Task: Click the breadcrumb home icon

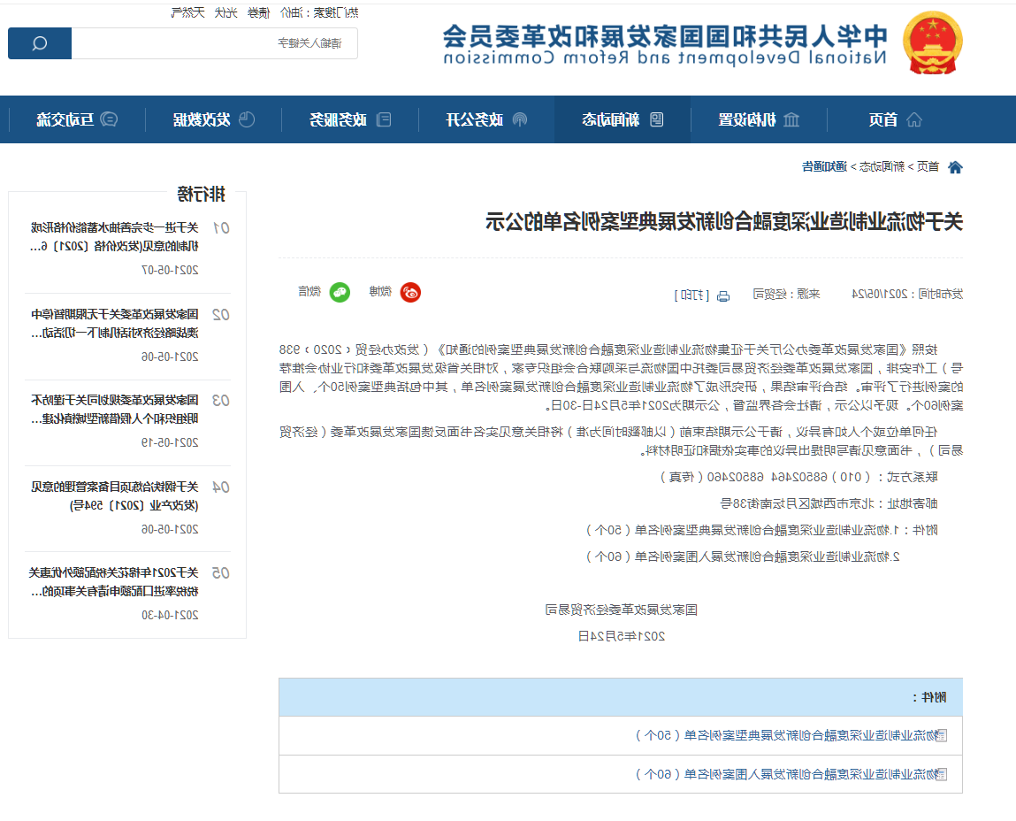Action: (955, 166)
